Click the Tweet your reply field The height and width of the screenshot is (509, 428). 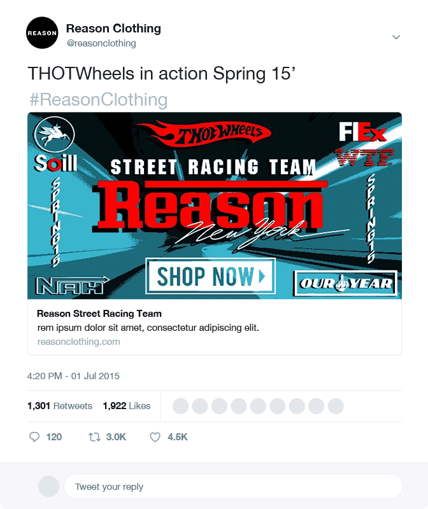[x=233, y=486]
